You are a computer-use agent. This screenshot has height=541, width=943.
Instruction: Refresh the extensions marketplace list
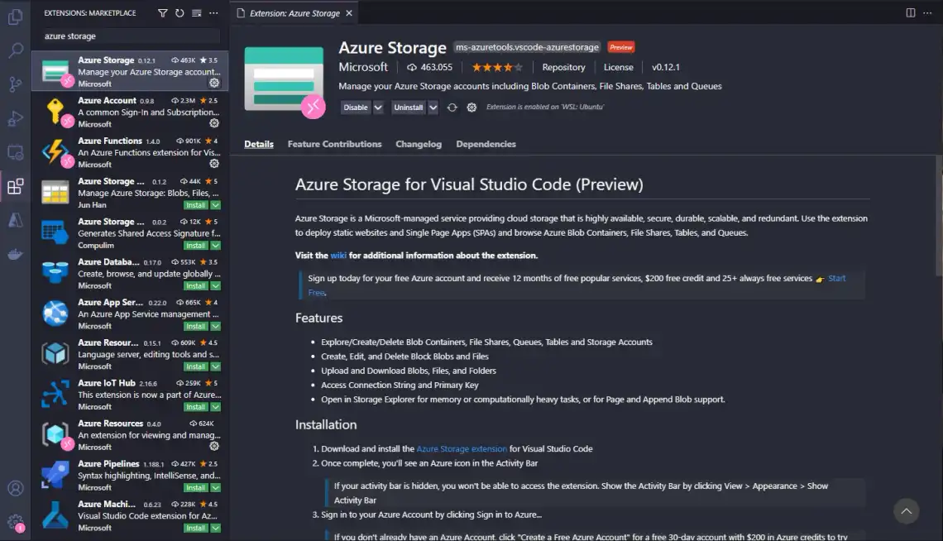[x=179, y=12]
